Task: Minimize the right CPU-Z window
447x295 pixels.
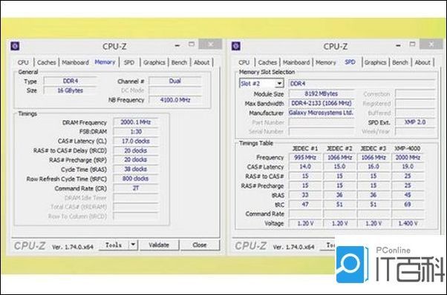Action: tap(398, 45)
